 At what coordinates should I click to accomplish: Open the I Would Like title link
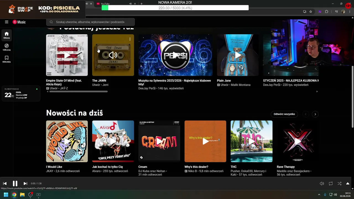(x=54, y=167)
